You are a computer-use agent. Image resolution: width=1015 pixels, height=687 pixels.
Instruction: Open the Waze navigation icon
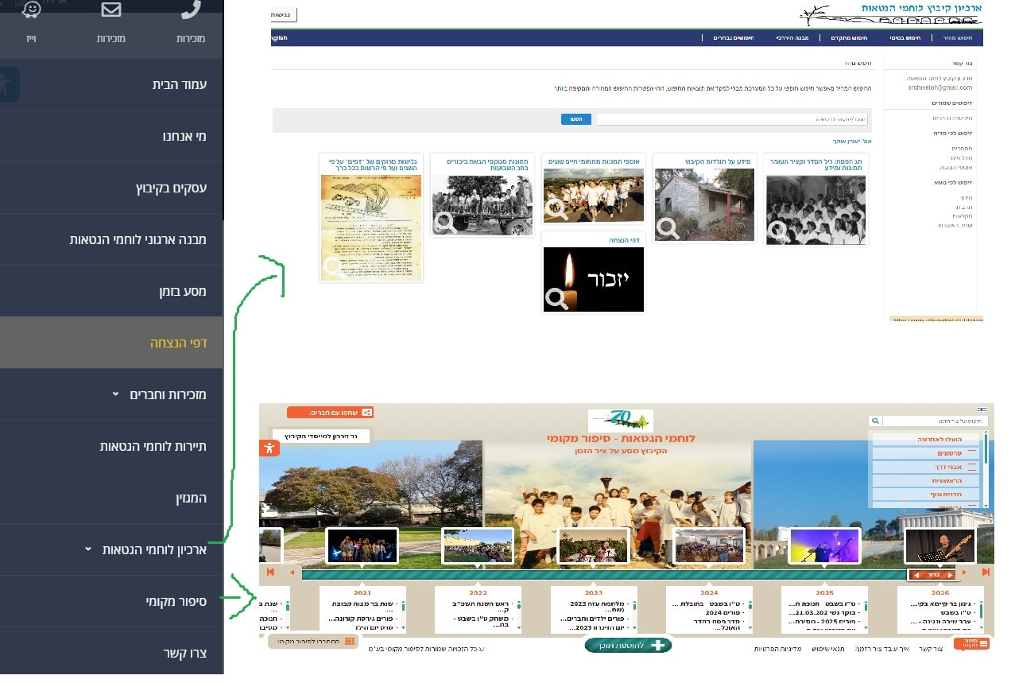click(x=32, y=9)
